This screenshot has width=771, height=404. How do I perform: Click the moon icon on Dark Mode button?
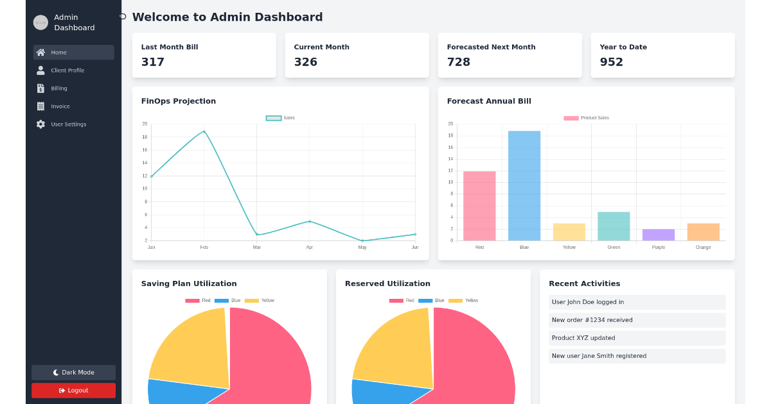55,373
